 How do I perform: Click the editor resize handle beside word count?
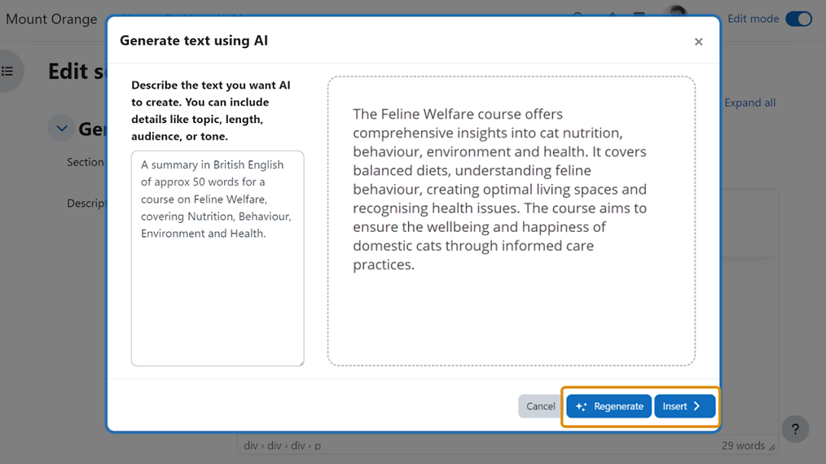click(771, 447)
